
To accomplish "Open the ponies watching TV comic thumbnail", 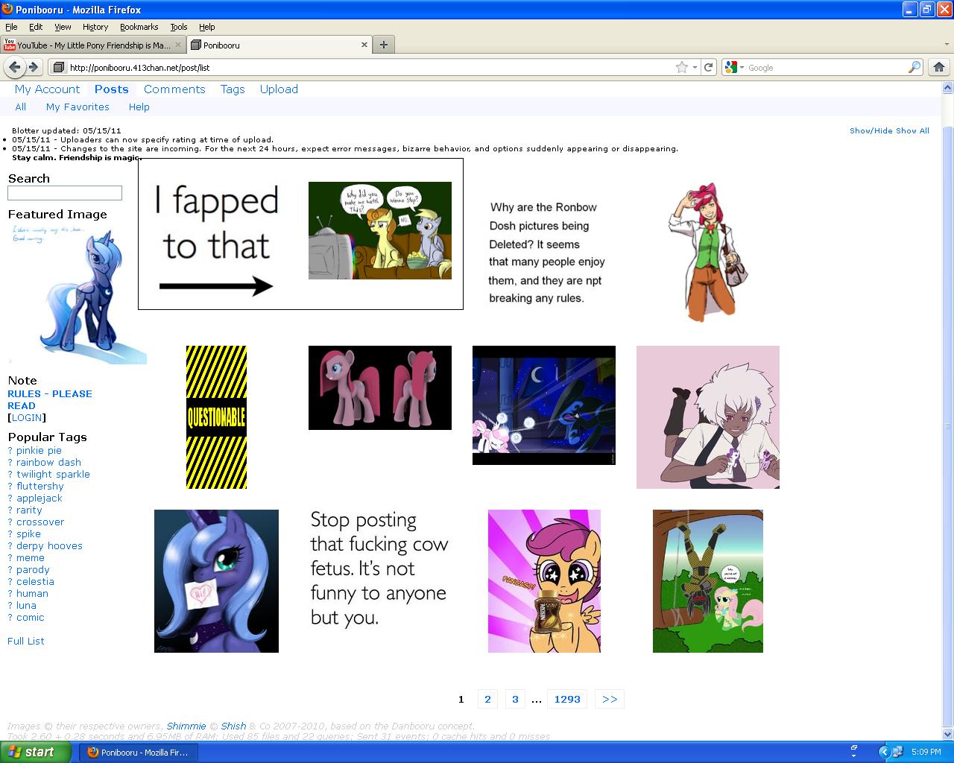I will (380, 230).
